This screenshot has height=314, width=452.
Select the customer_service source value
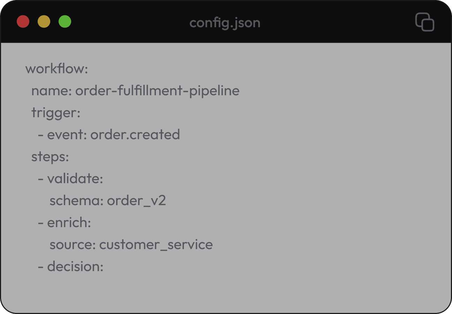tap(156, 245)
